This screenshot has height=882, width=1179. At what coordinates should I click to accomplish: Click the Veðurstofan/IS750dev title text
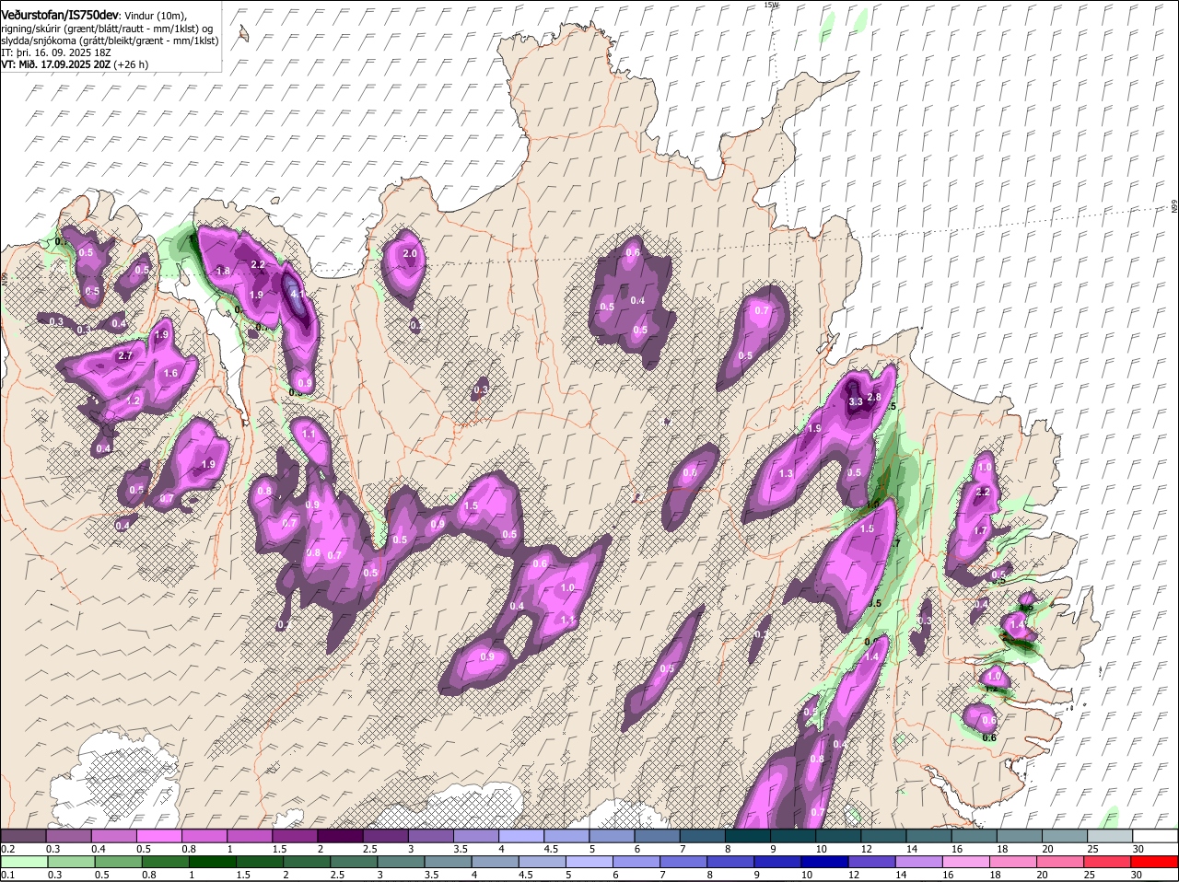[60, 15]
